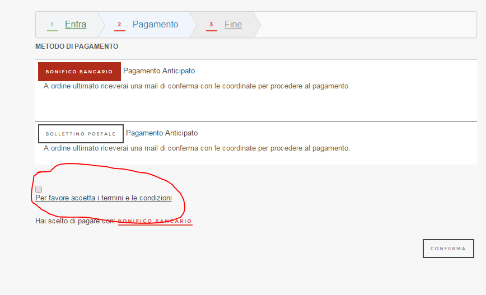Viewport: 486px width, 295px height.
Task: Choose Bonifico Bancario payment method
Action: point(80,72)
